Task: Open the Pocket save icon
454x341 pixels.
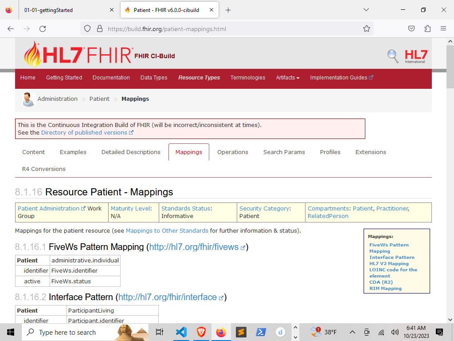Action: (x=411, y=28)
